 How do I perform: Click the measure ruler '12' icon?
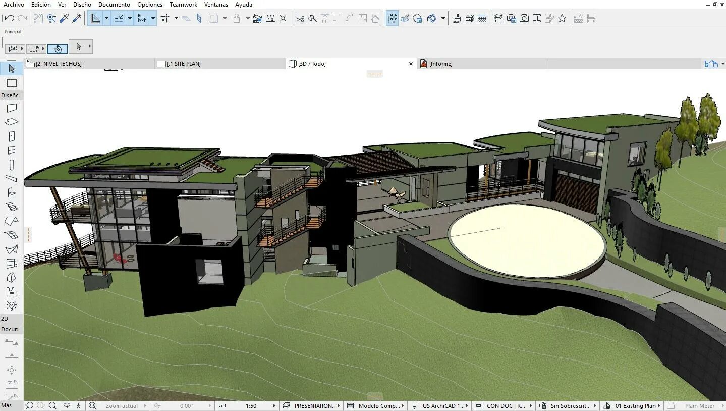tap(270, 18)
